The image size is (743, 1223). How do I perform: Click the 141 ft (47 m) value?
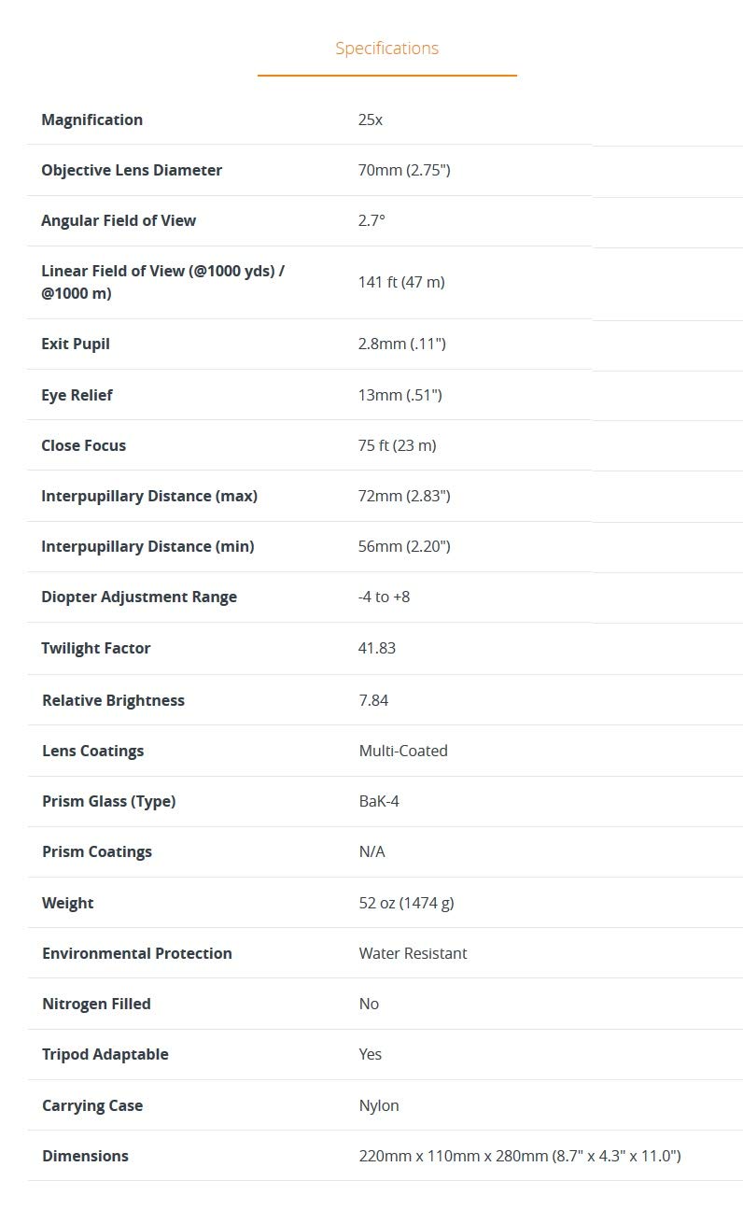point(401,282)
